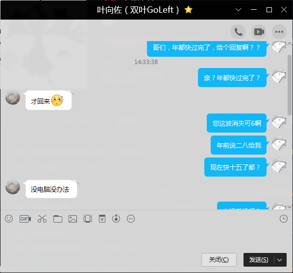
Task: Open the music share icon
Action: (x=116, y=219)
